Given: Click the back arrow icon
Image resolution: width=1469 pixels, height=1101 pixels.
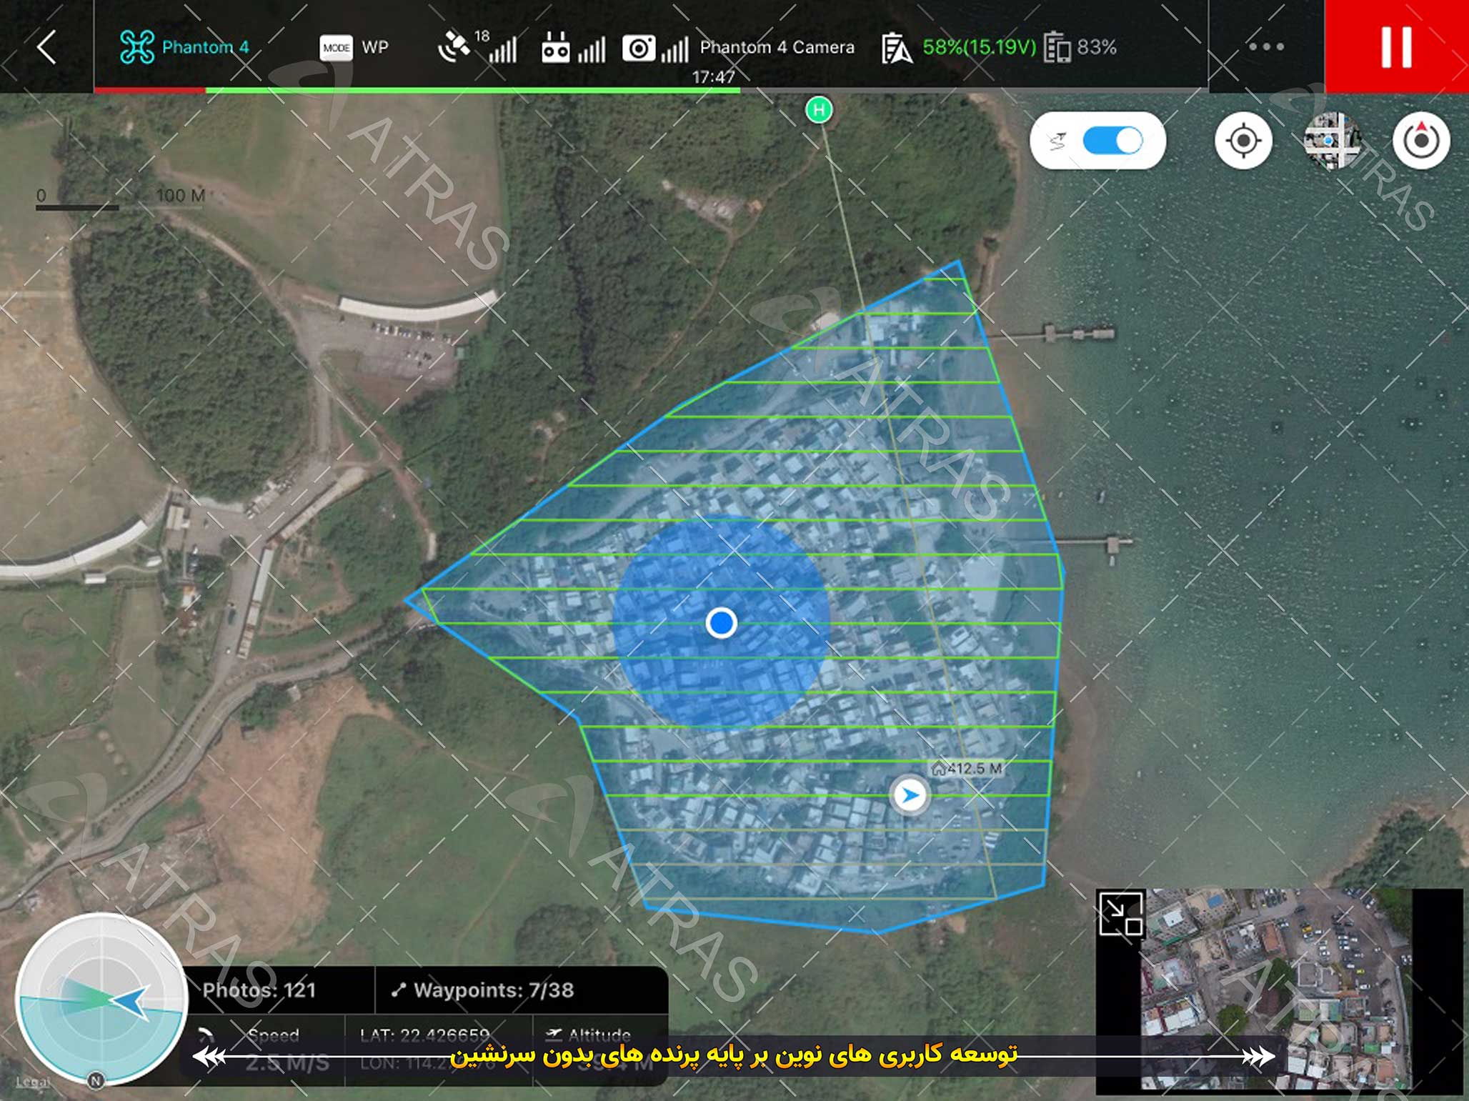Looking at the screenshot, I should (x=46, y=47).
